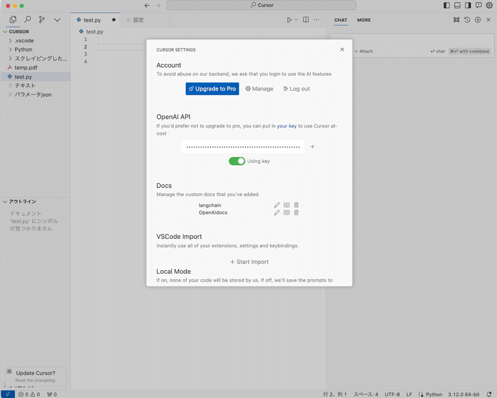Image resolution: width=497 pixels, height=398 pixels.
Task: Edit the OpenAIdocs pencil icon
Action: [x=276, y=212]
